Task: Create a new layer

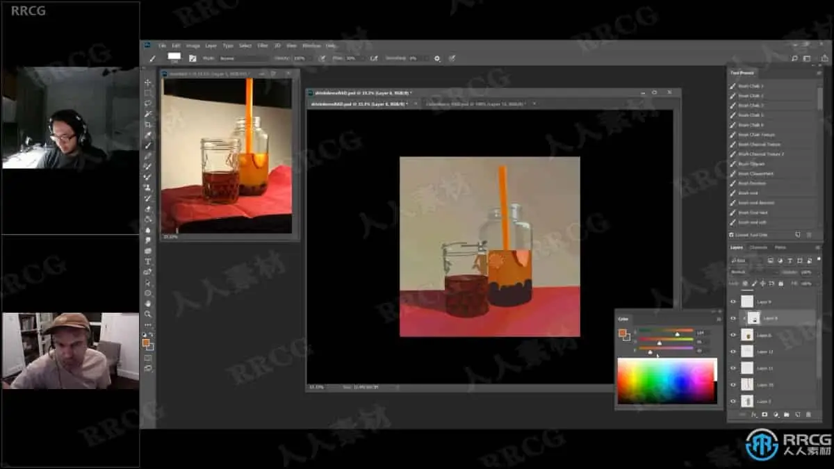Action: tap(798, 414)
